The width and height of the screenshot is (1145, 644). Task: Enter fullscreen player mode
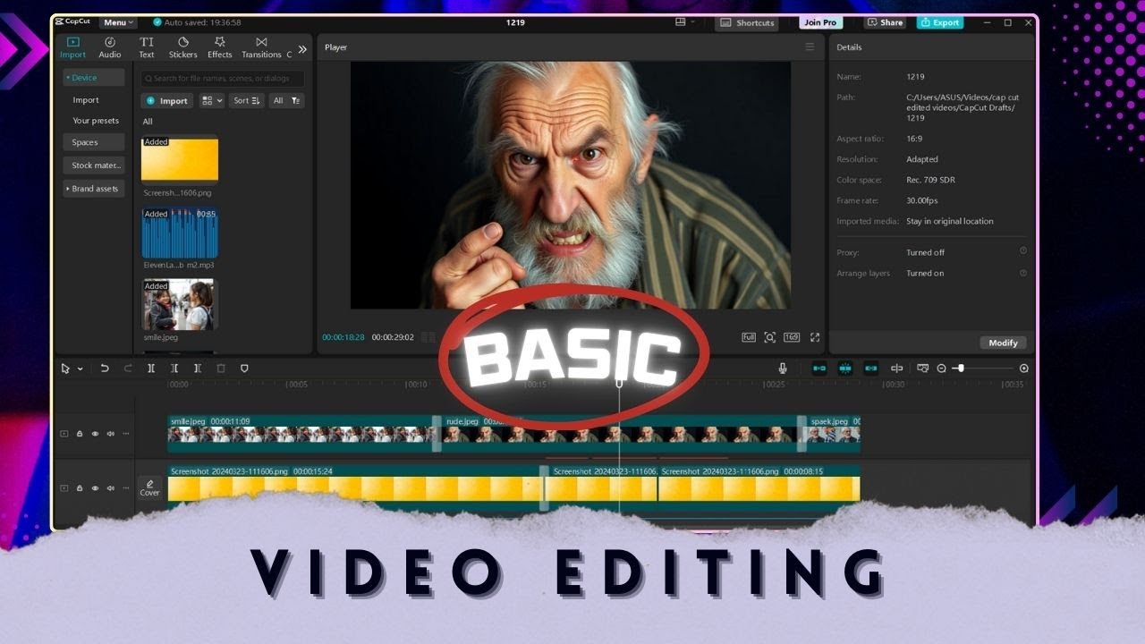(x=815, y=337)
